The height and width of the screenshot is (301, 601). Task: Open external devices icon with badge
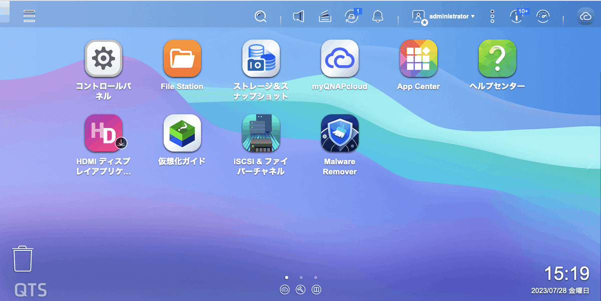(353, 15)
